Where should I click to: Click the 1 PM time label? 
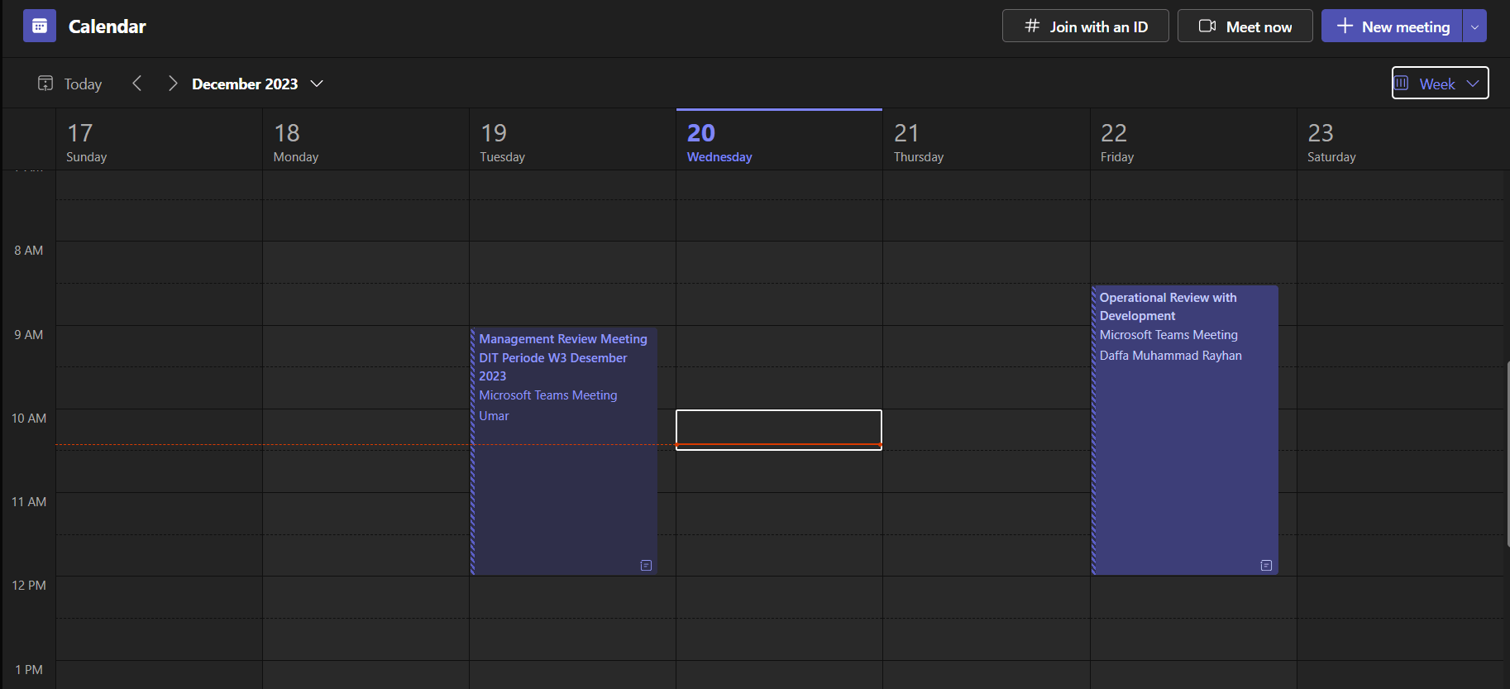point(29,670)
